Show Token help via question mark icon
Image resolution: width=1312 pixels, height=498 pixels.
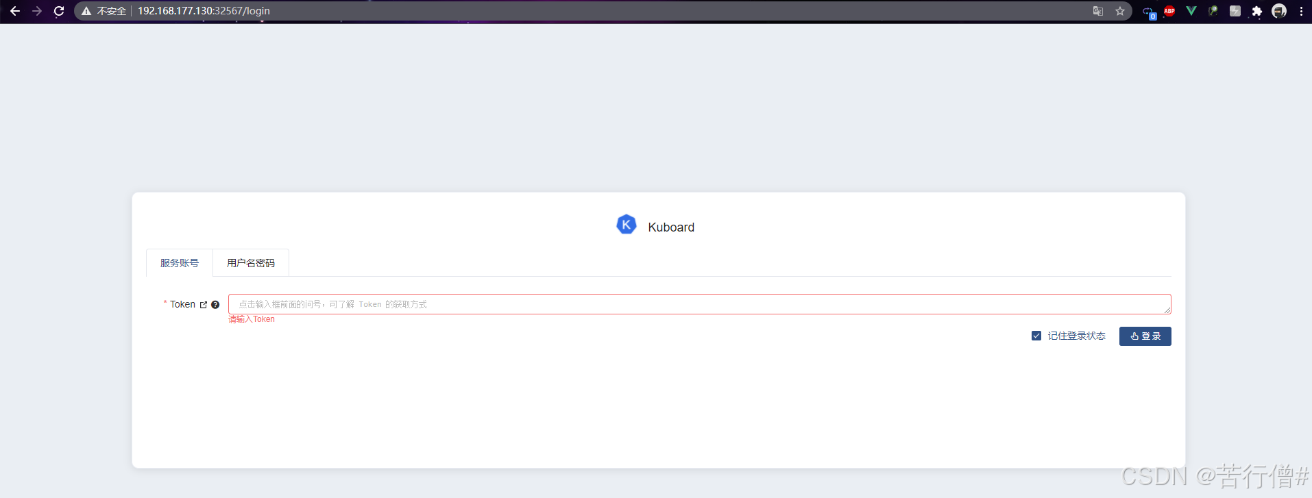pyautogui.click(x=215, y=305)
